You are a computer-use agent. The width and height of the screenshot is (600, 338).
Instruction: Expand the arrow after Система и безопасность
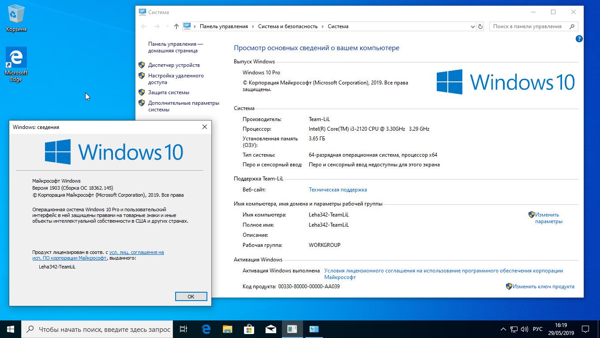click(x=322, y=26)
